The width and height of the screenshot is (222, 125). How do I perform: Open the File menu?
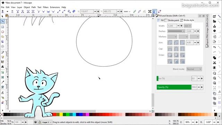click(x=2, y=7)
